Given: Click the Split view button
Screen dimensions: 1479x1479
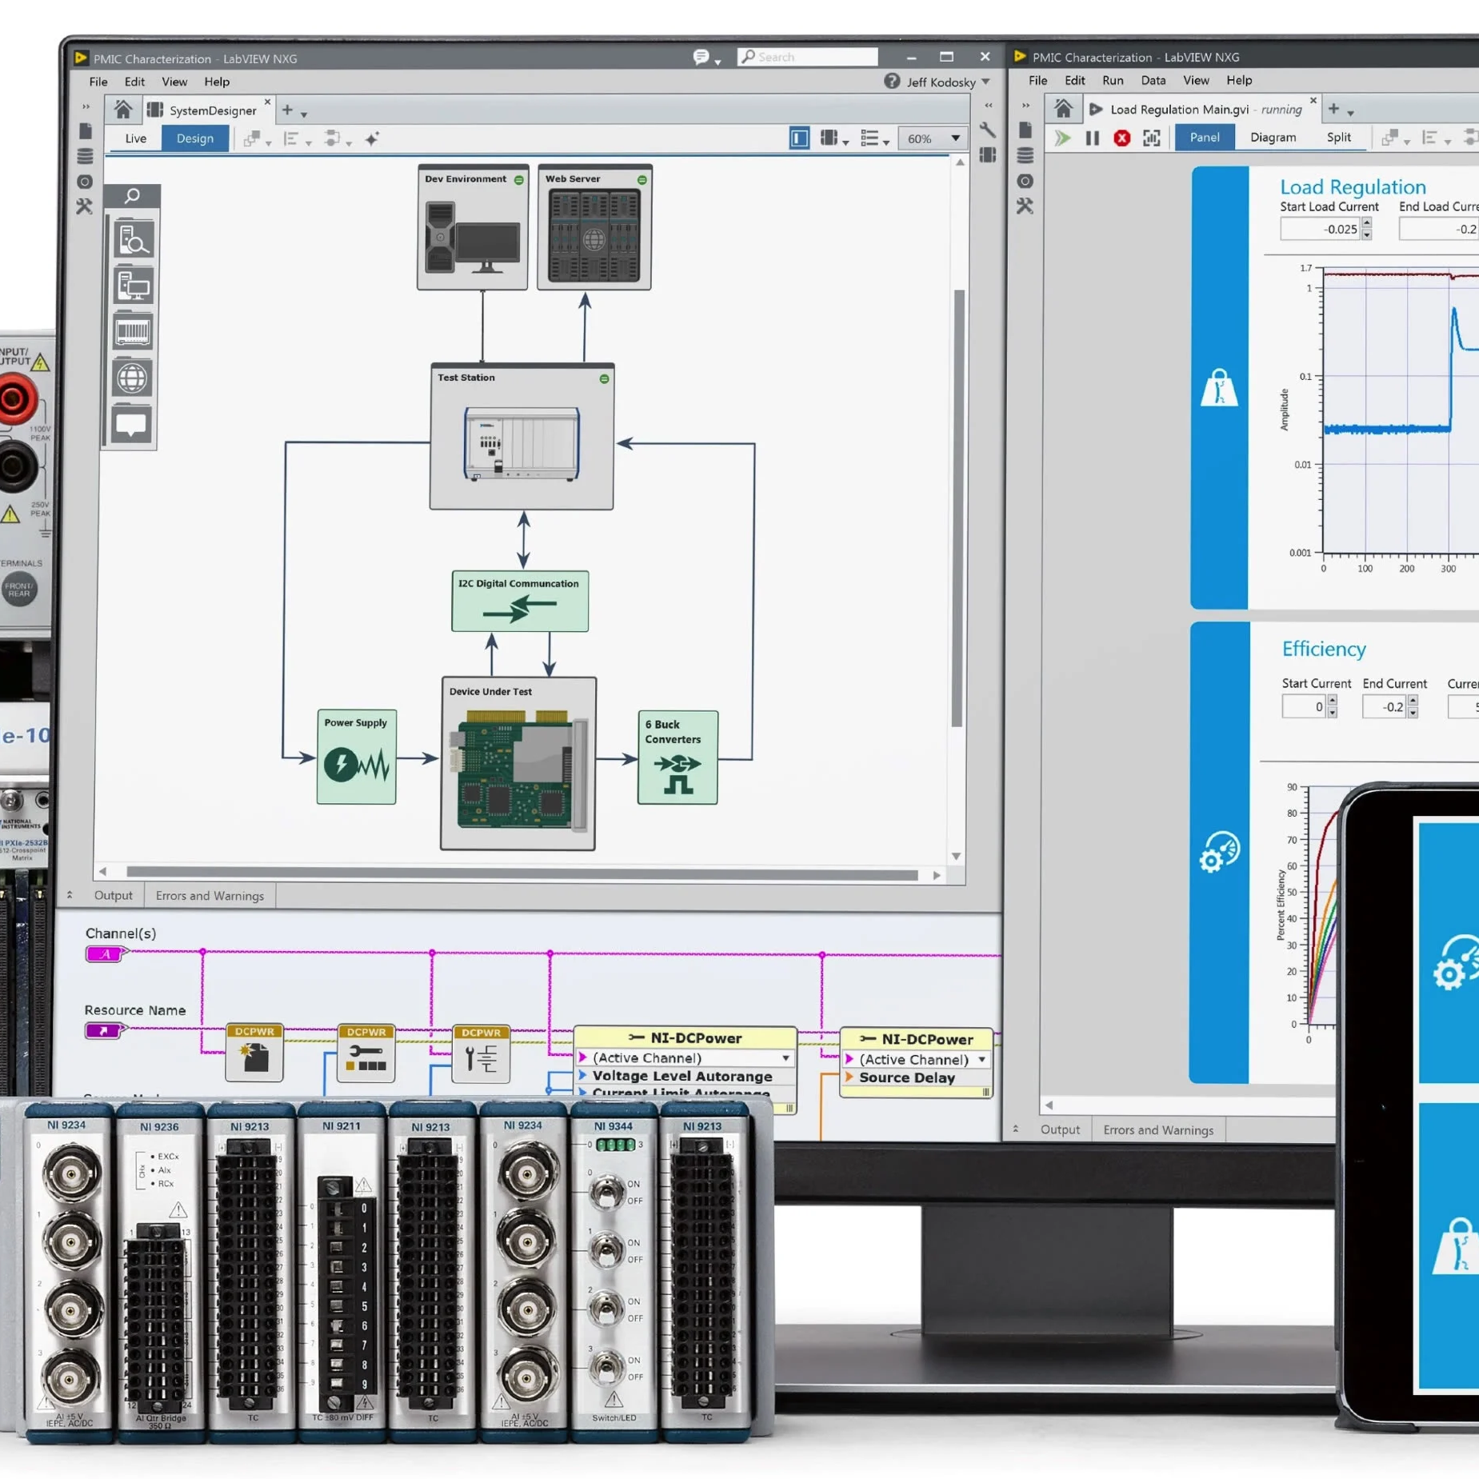Looking at the screenshot, I should click(x=1338, y=138).
